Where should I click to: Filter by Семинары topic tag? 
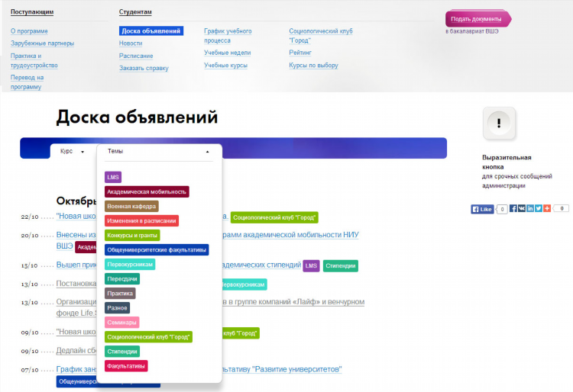click(121, 323)
